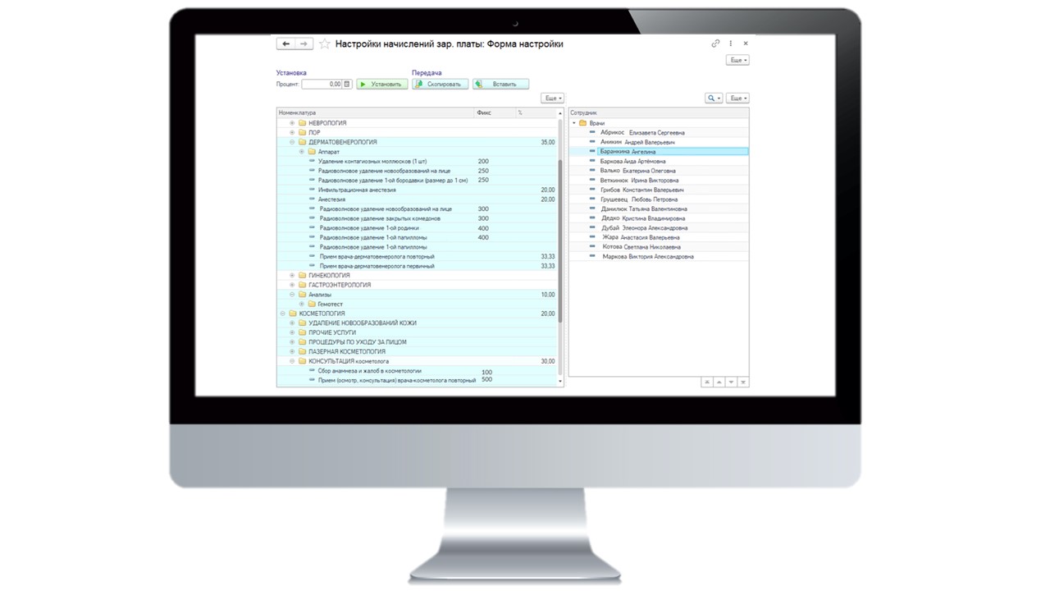Collapse the Врачи employee group
1050x591 pixels.
tap(574, 123)
